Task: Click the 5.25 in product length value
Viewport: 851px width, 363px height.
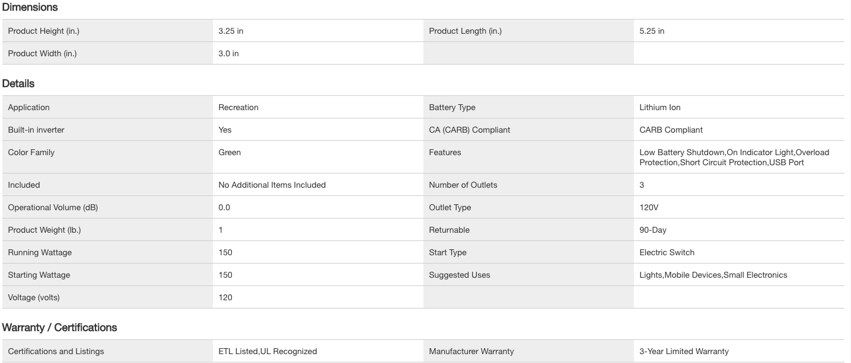Action: [x=652, y=31]
